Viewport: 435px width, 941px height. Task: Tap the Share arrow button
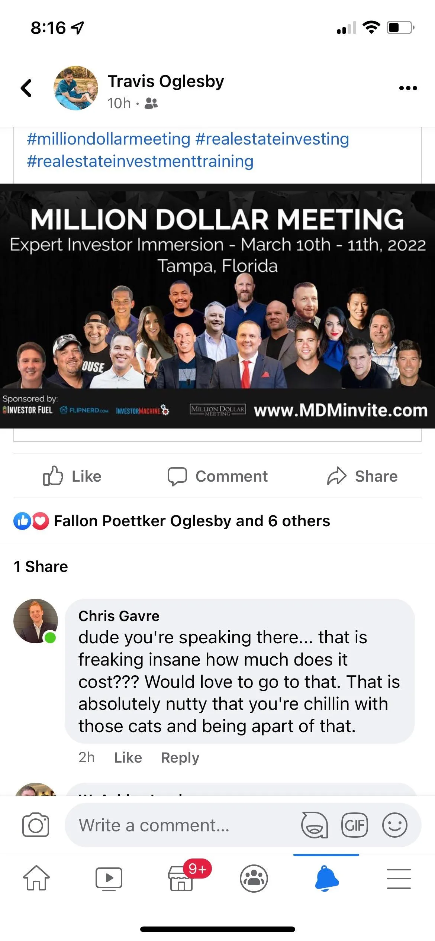point(362,476)
